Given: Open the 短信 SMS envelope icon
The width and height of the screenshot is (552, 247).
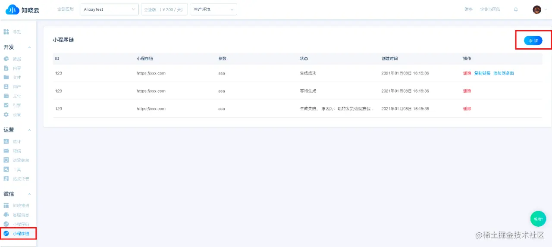Looking at the screenshot, I should (x=6, y=151).
